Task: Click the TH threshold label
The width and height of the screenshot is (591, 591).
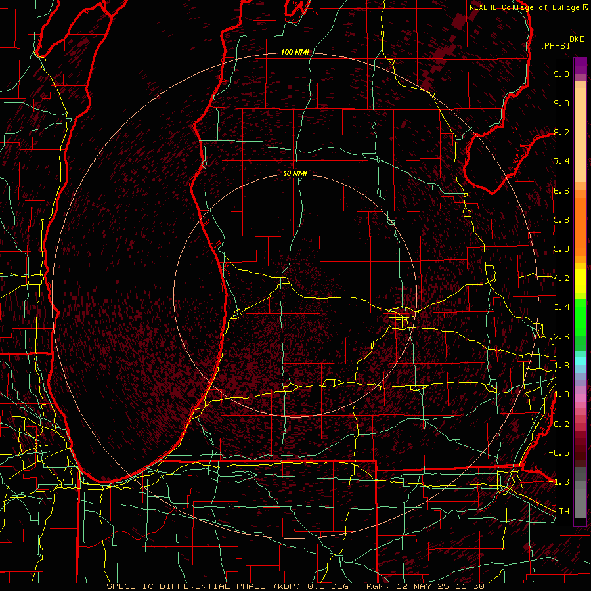Action: click(x=564, y=512)
